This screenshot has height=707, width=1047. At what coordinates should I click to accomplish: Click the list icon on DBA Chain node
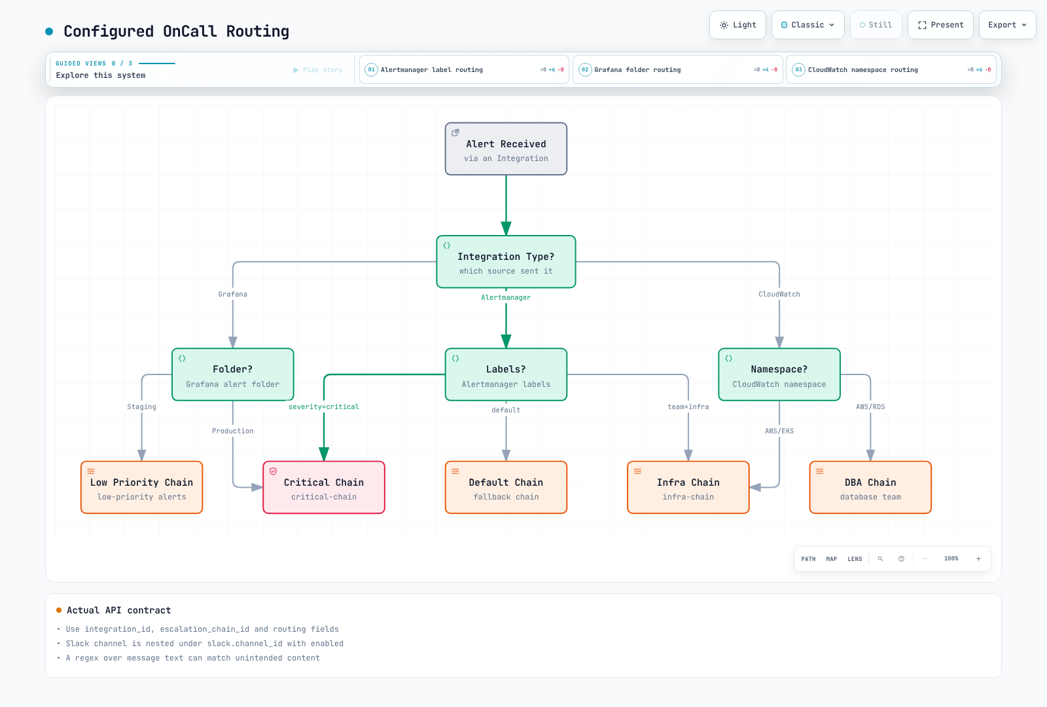(820, 471)
